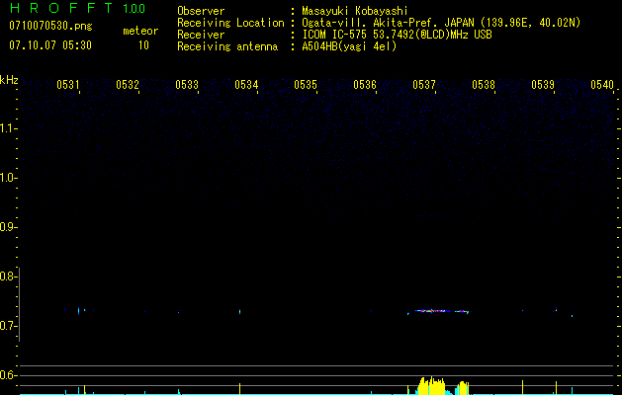Click the short echo spike below 0534
622x395 pixels.
[240, 312]
